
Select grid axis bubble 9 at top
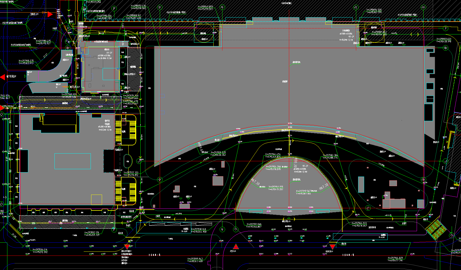click(114, 8)
